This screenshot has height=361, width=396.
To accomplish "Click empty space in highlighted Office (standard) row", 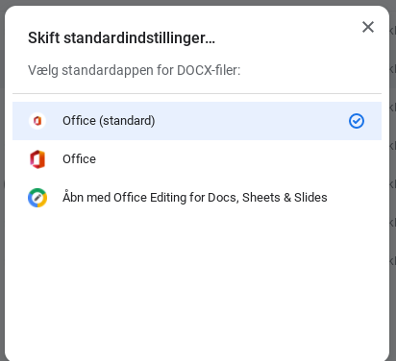I will pos(250,121).
